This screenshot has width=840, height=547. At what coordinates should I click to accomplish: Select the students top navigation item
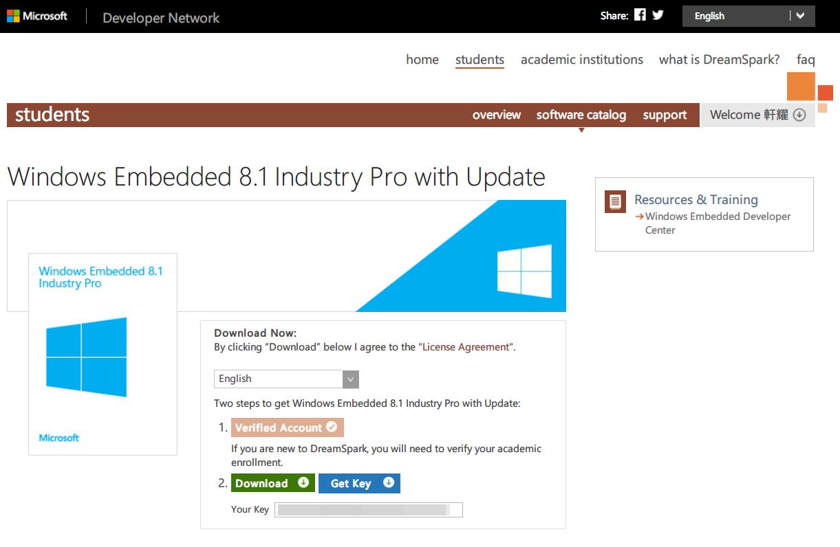[x=480, y=60]
